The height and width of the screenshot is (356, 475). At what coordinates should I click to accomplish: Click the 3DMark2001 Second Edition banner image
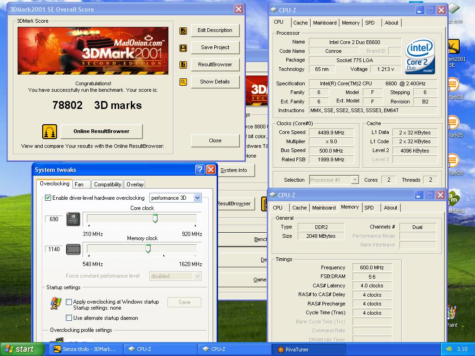point(93,51)
